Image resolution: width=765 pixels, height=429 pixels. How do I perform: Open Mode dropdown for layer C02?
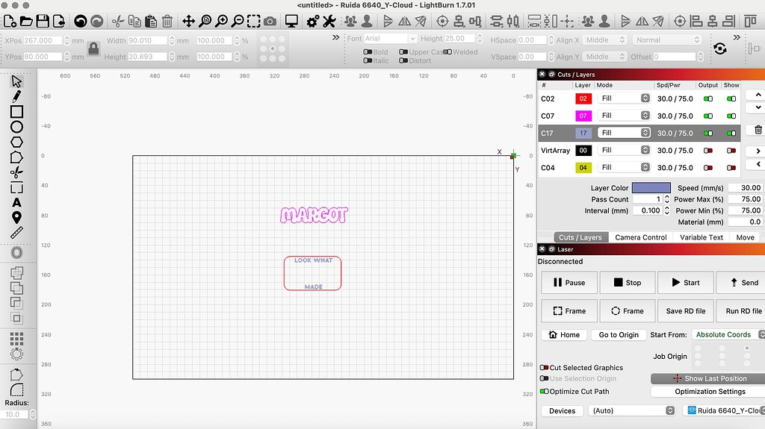[x=624, y=98]
